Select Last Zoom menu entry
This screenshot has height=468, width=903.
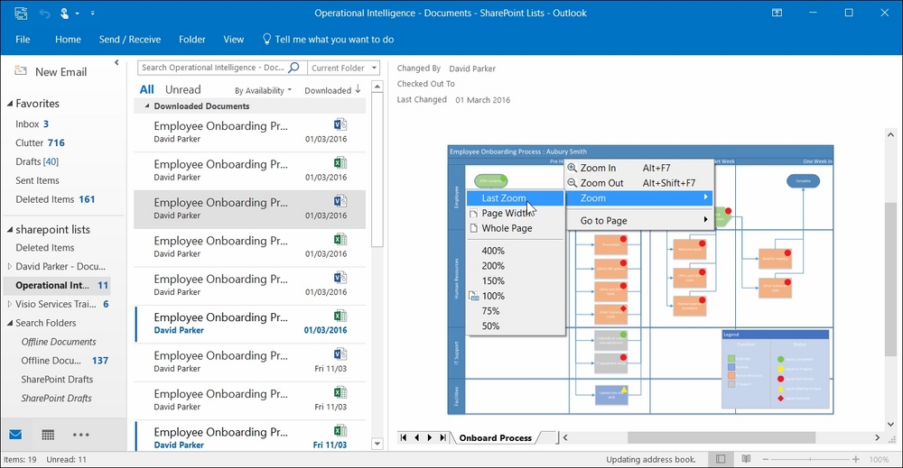click(x=516, y=197)
